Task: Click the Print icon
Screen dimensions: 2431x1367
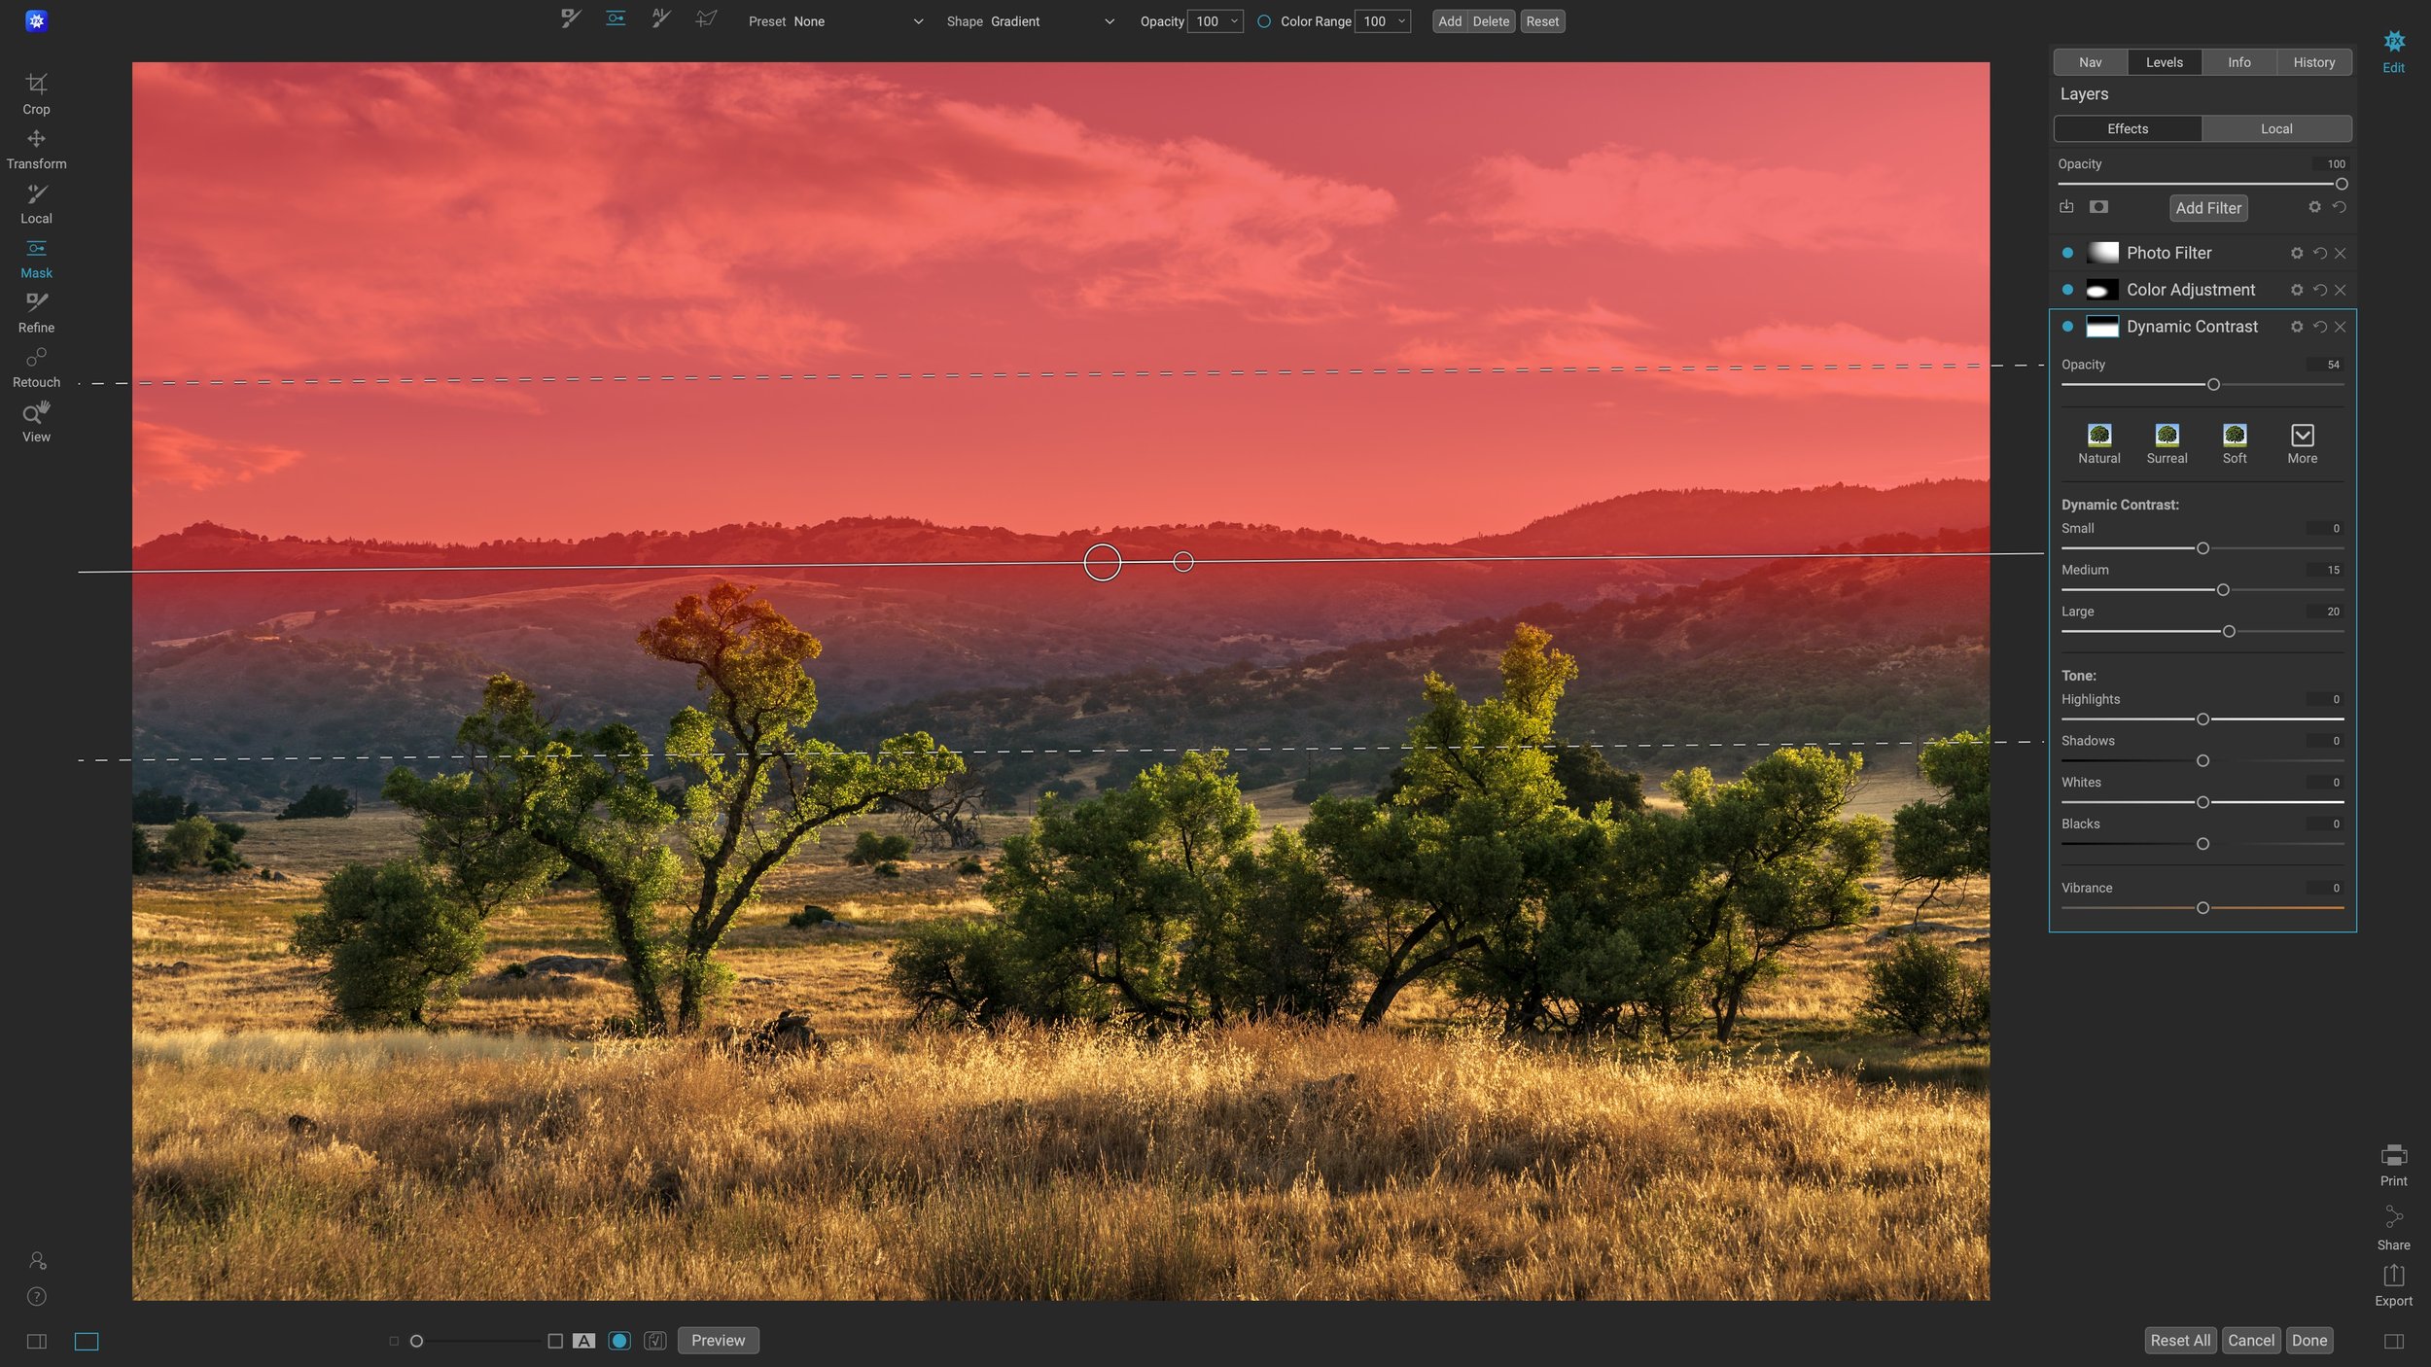Action: (2393, 1162)
